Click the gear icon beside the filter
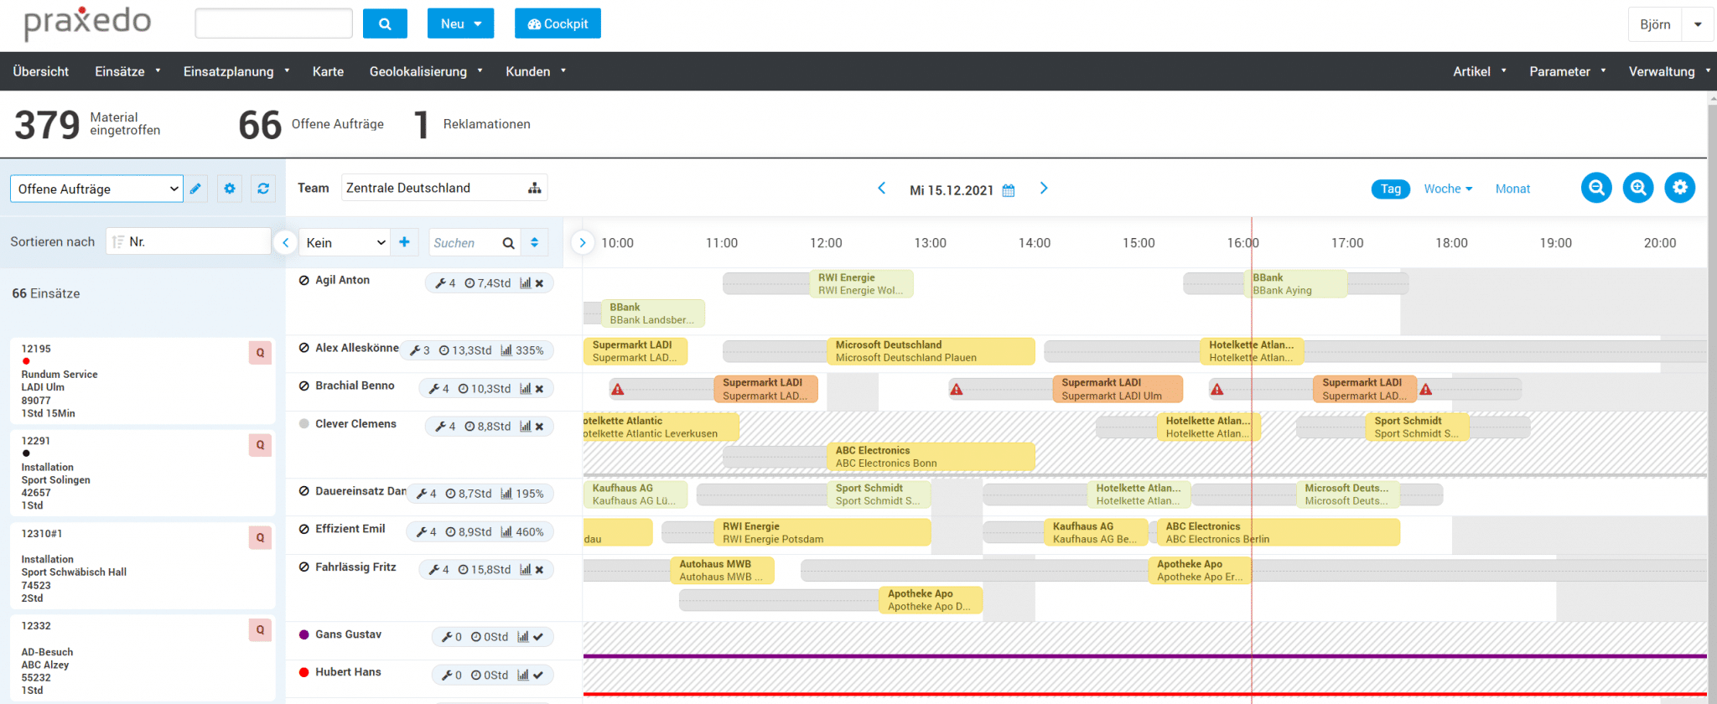The height and width of the screenshot is (704, 1717). [x=230, y=189]
